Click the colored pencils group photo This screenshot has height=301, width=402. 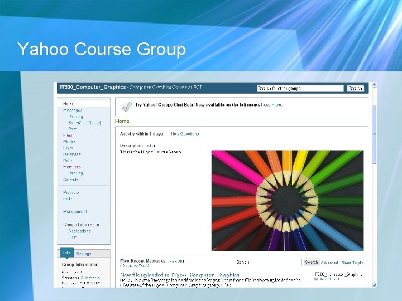288,201
